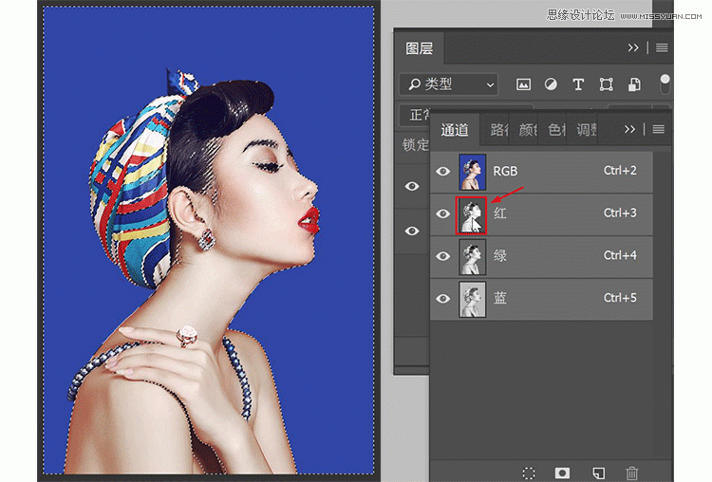Filter layers by pixel image icon

523,84
